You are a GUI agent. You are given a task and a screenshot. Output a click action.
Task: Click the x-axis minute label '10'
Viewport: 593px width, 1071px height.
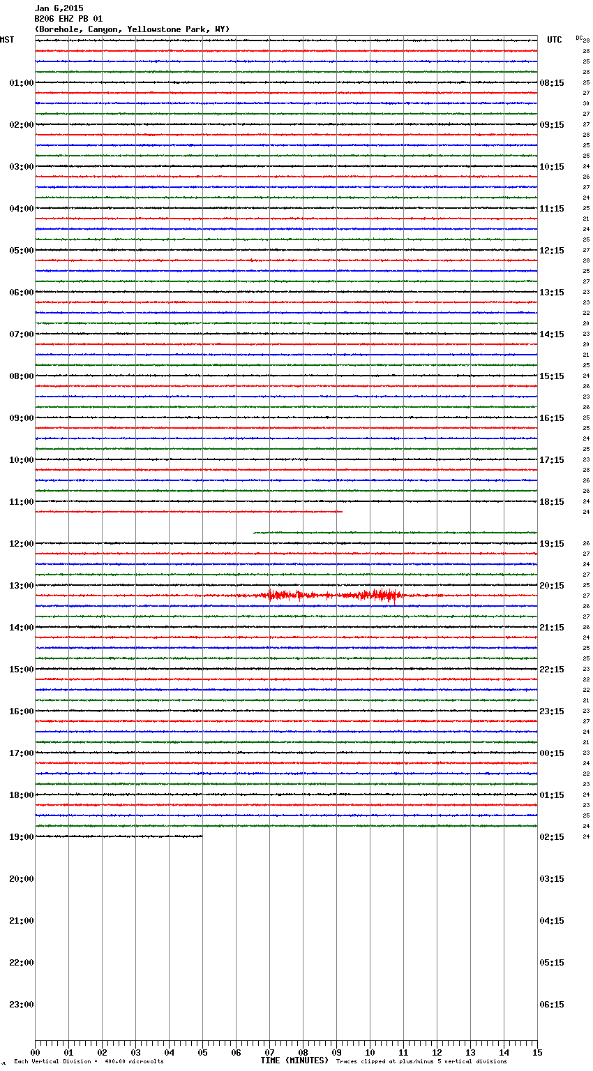point(370,1053)
